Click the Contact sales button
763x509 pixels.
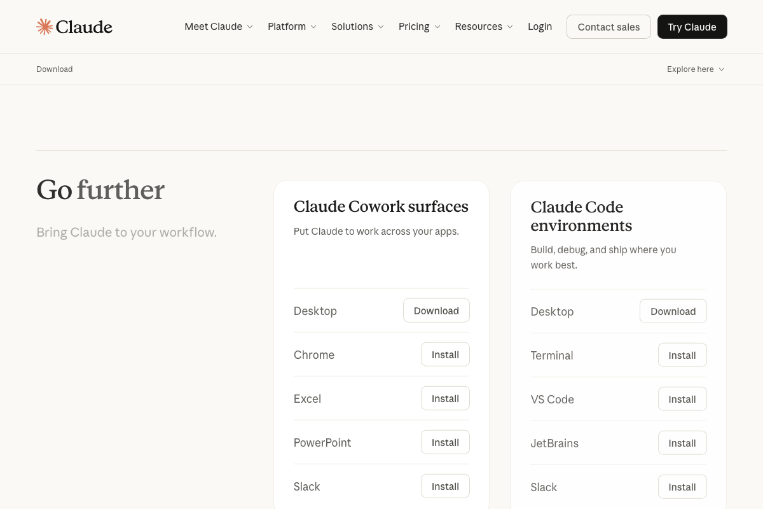pos(608,26)
